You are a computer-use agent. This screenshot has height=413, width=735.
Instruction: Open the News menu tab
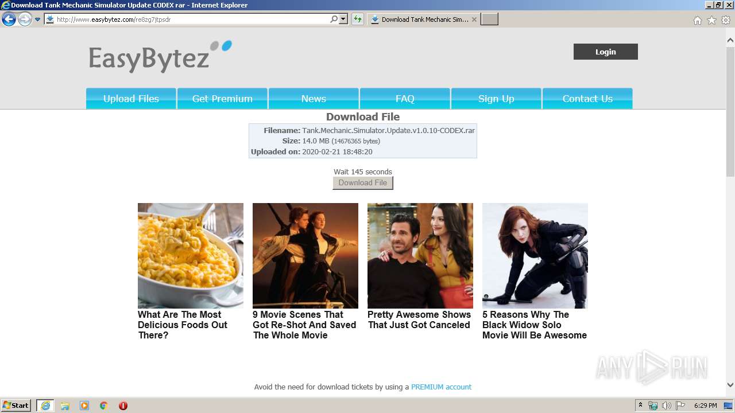pos(314,99)
